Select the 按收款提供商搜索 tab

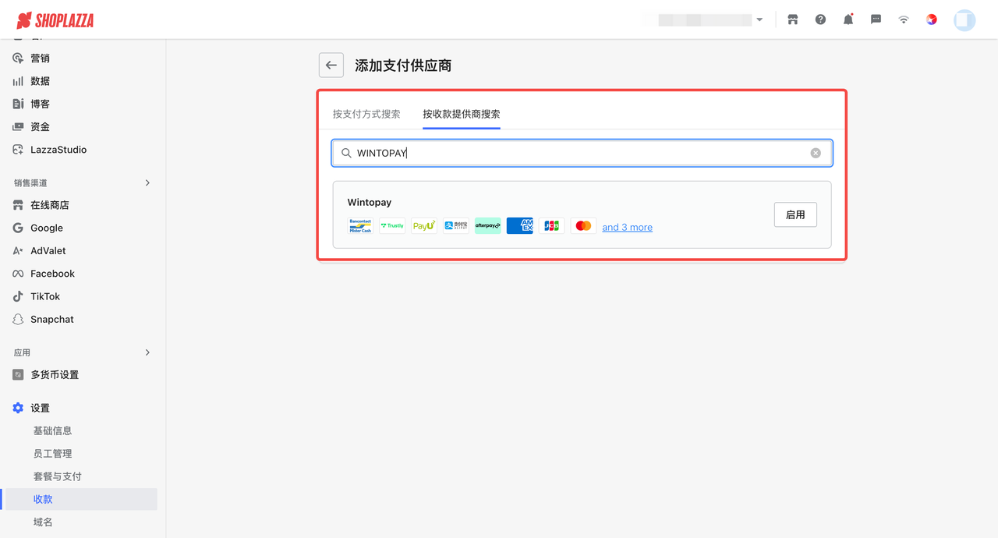(x=462, y=114)
